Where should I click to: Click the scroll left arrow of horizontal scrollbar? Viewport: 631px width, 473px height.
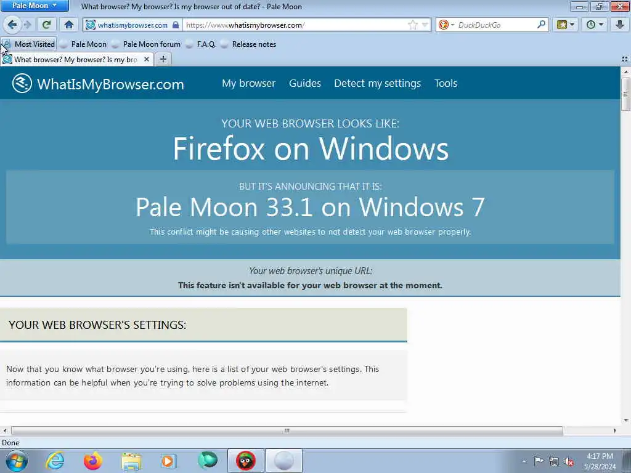click(5, 431)
